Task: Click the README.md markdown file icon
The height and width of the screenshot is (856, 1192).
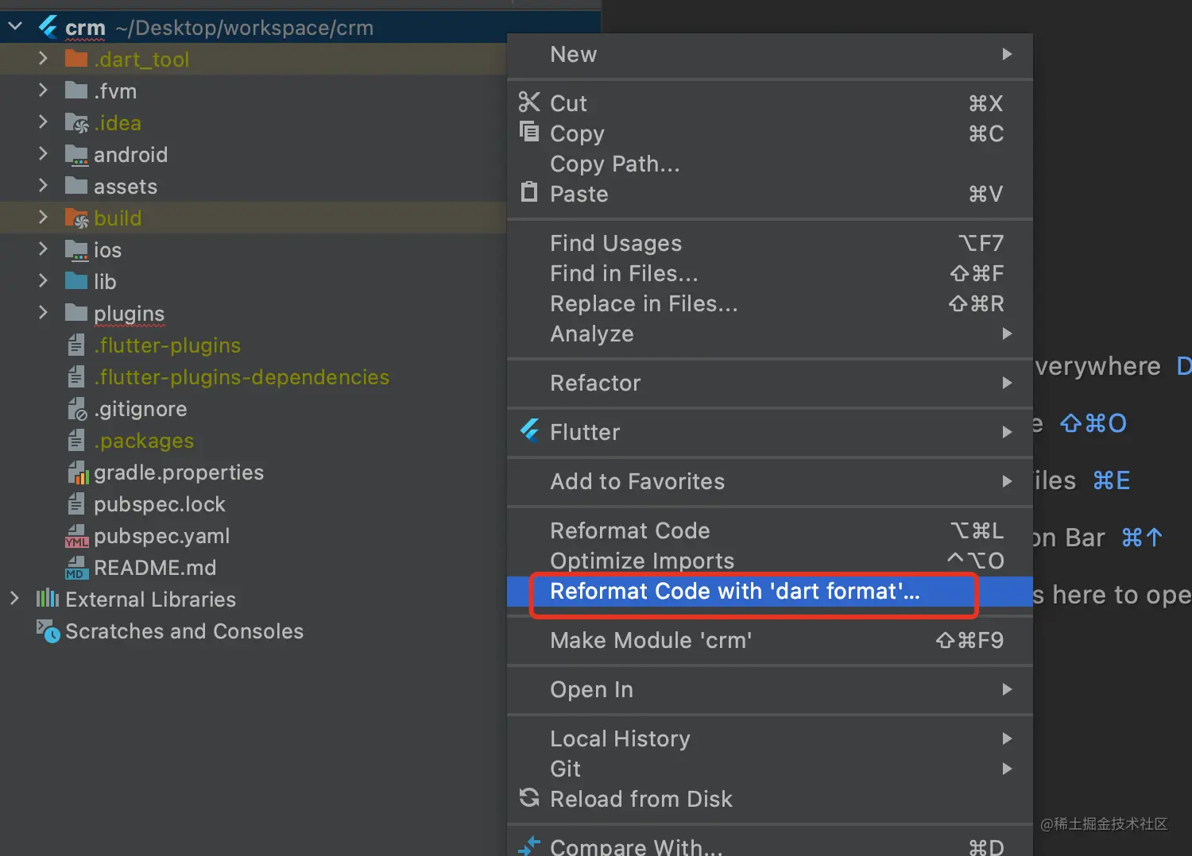Action: [x=76, y=568]
